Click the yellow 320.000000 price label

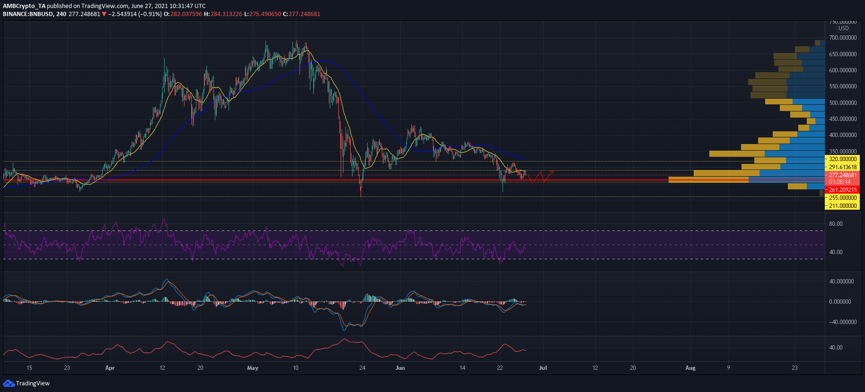click(842, 159)
